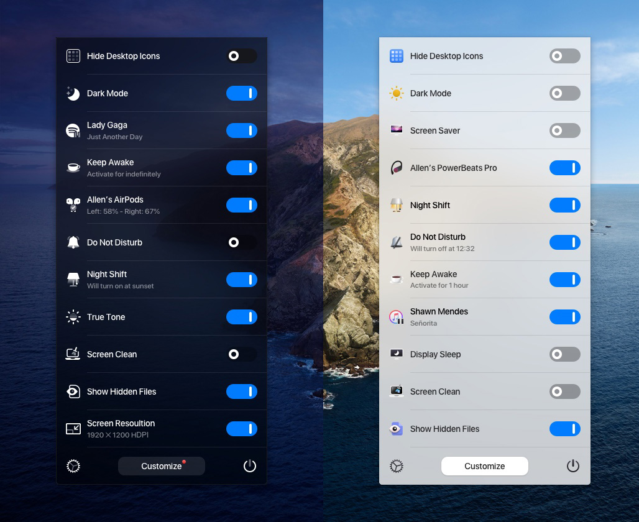Image resolution: width=639 pixels, height=522 pixels.
Task: Select the Dark Mode moon icon
Action: (73, 93)
